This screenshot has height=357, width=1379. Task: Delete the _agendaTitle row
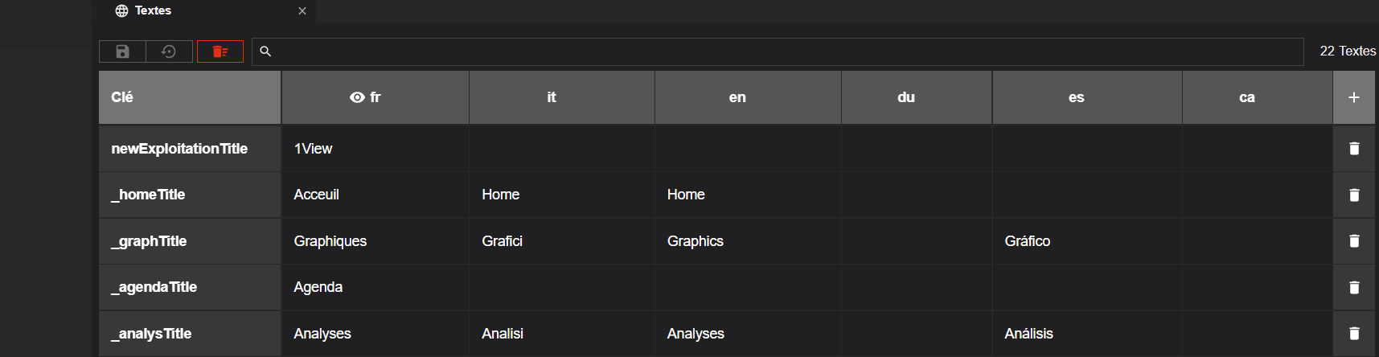click(1354, 288)
